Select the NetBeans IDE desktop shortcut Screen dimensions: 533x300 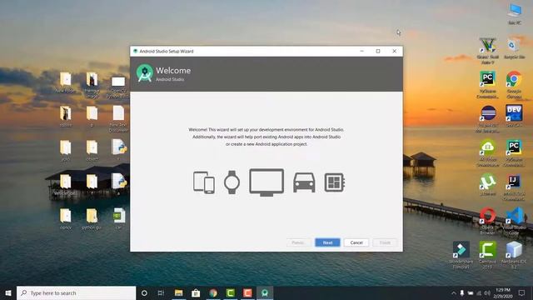(x=514, y=254)
